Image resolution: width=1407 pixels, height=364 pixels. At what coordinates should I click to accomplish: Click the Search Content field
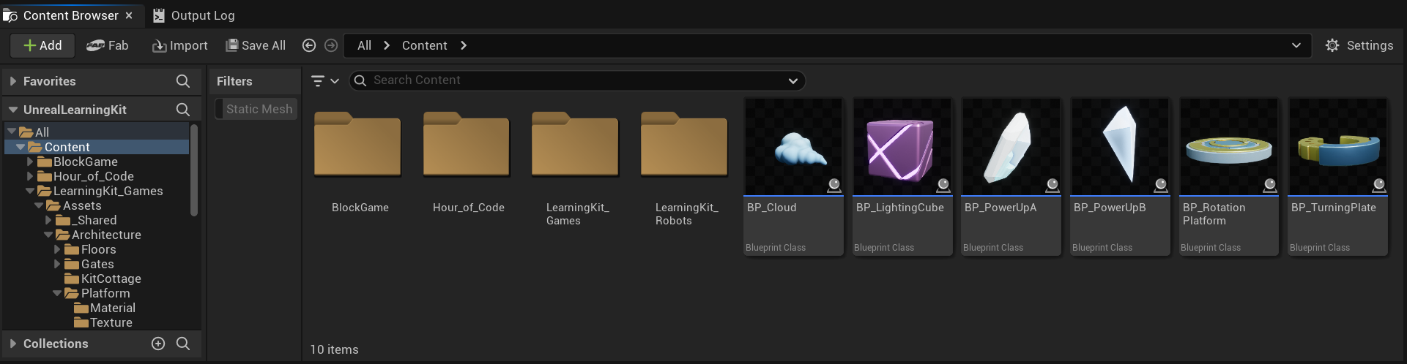[576, 80]
